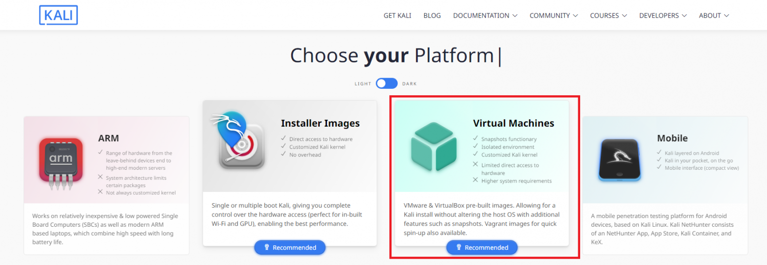Click the 'Snapshots functionary' feature
Screen dimensions: 767x265
point(509,139)
